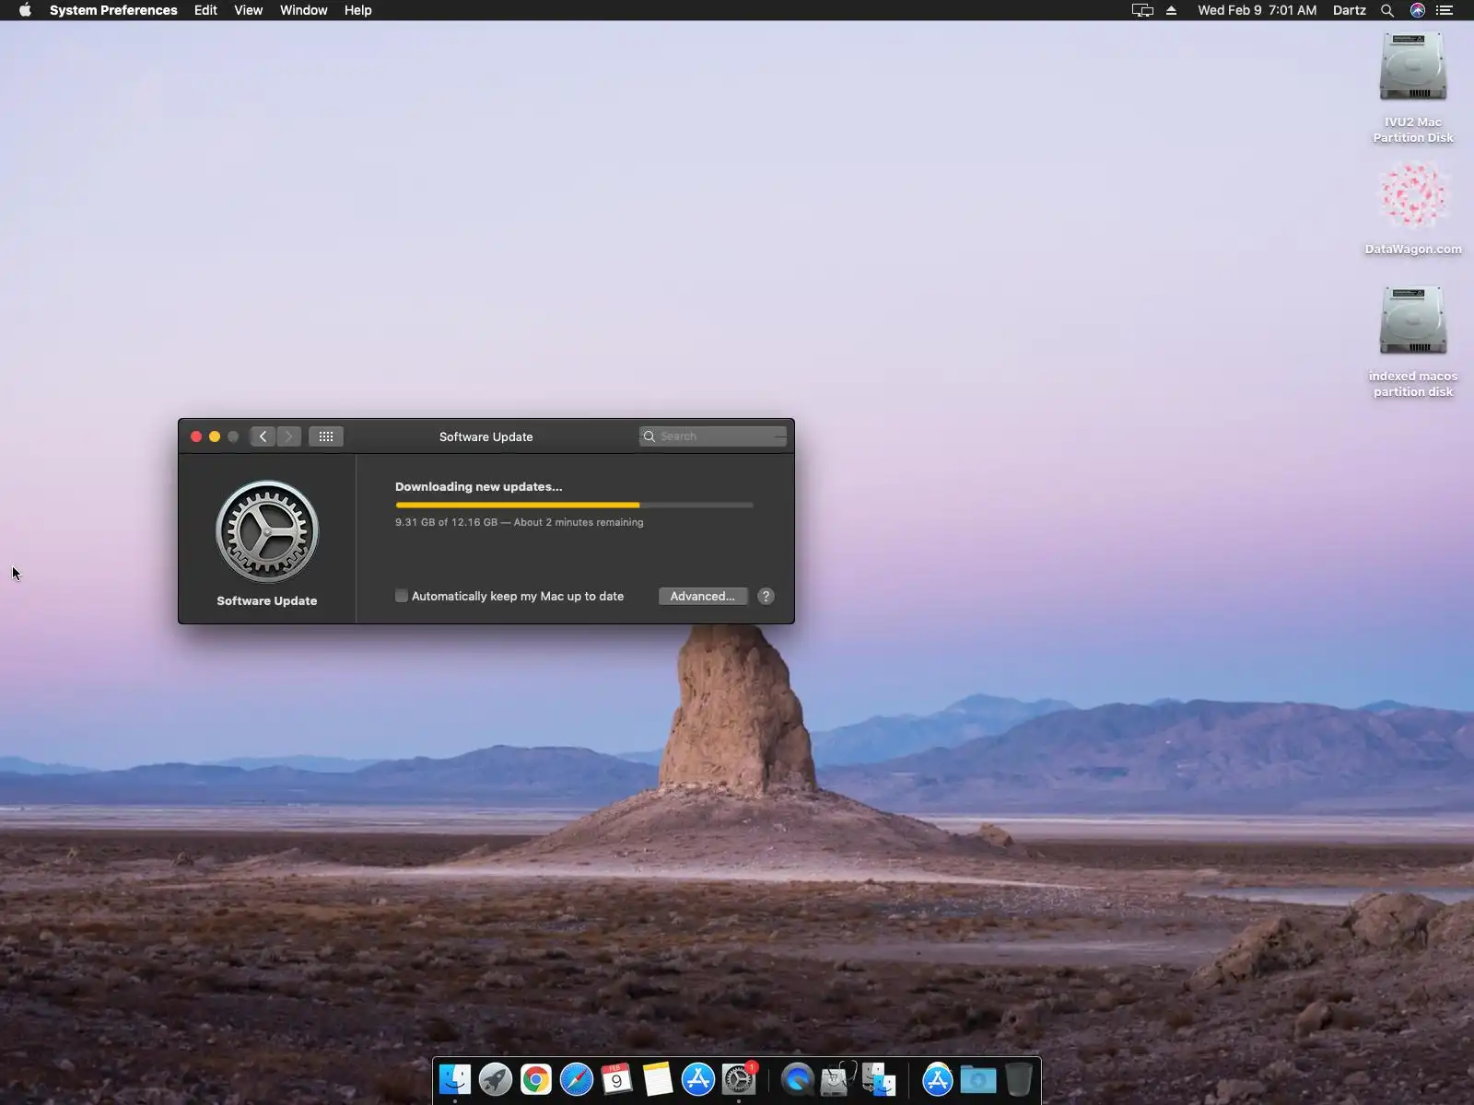Open QuickTime Player from the Dock
The image size is (1474, 1105).
click(x=798, y=1079)
